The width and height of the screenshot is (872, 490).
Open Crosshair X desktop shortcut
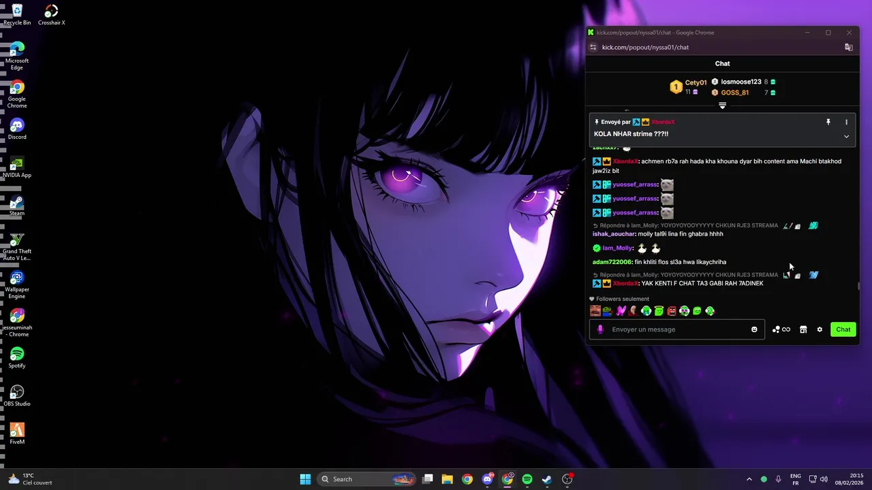pos(52,15)
